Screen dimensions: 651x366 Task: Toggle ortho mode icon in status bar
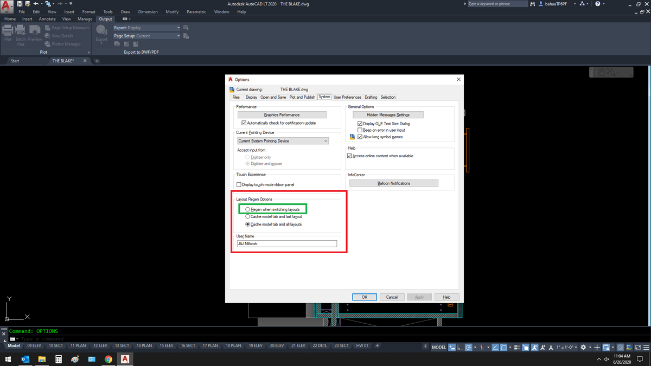[460, 347]
